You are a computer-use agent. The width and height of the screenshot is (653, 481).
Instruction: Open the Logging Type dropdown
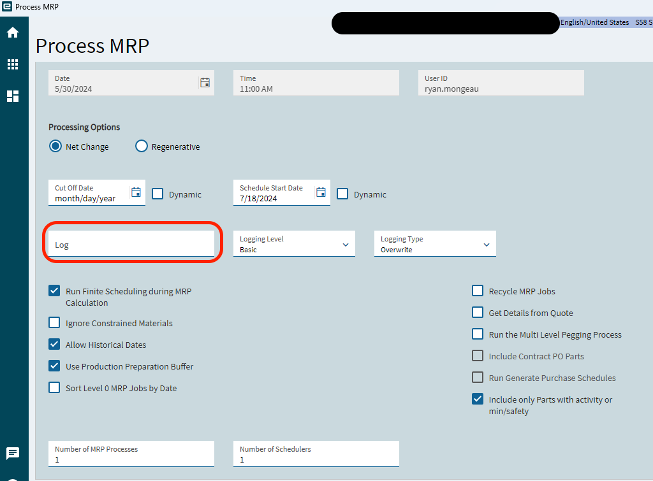[487, 243]
